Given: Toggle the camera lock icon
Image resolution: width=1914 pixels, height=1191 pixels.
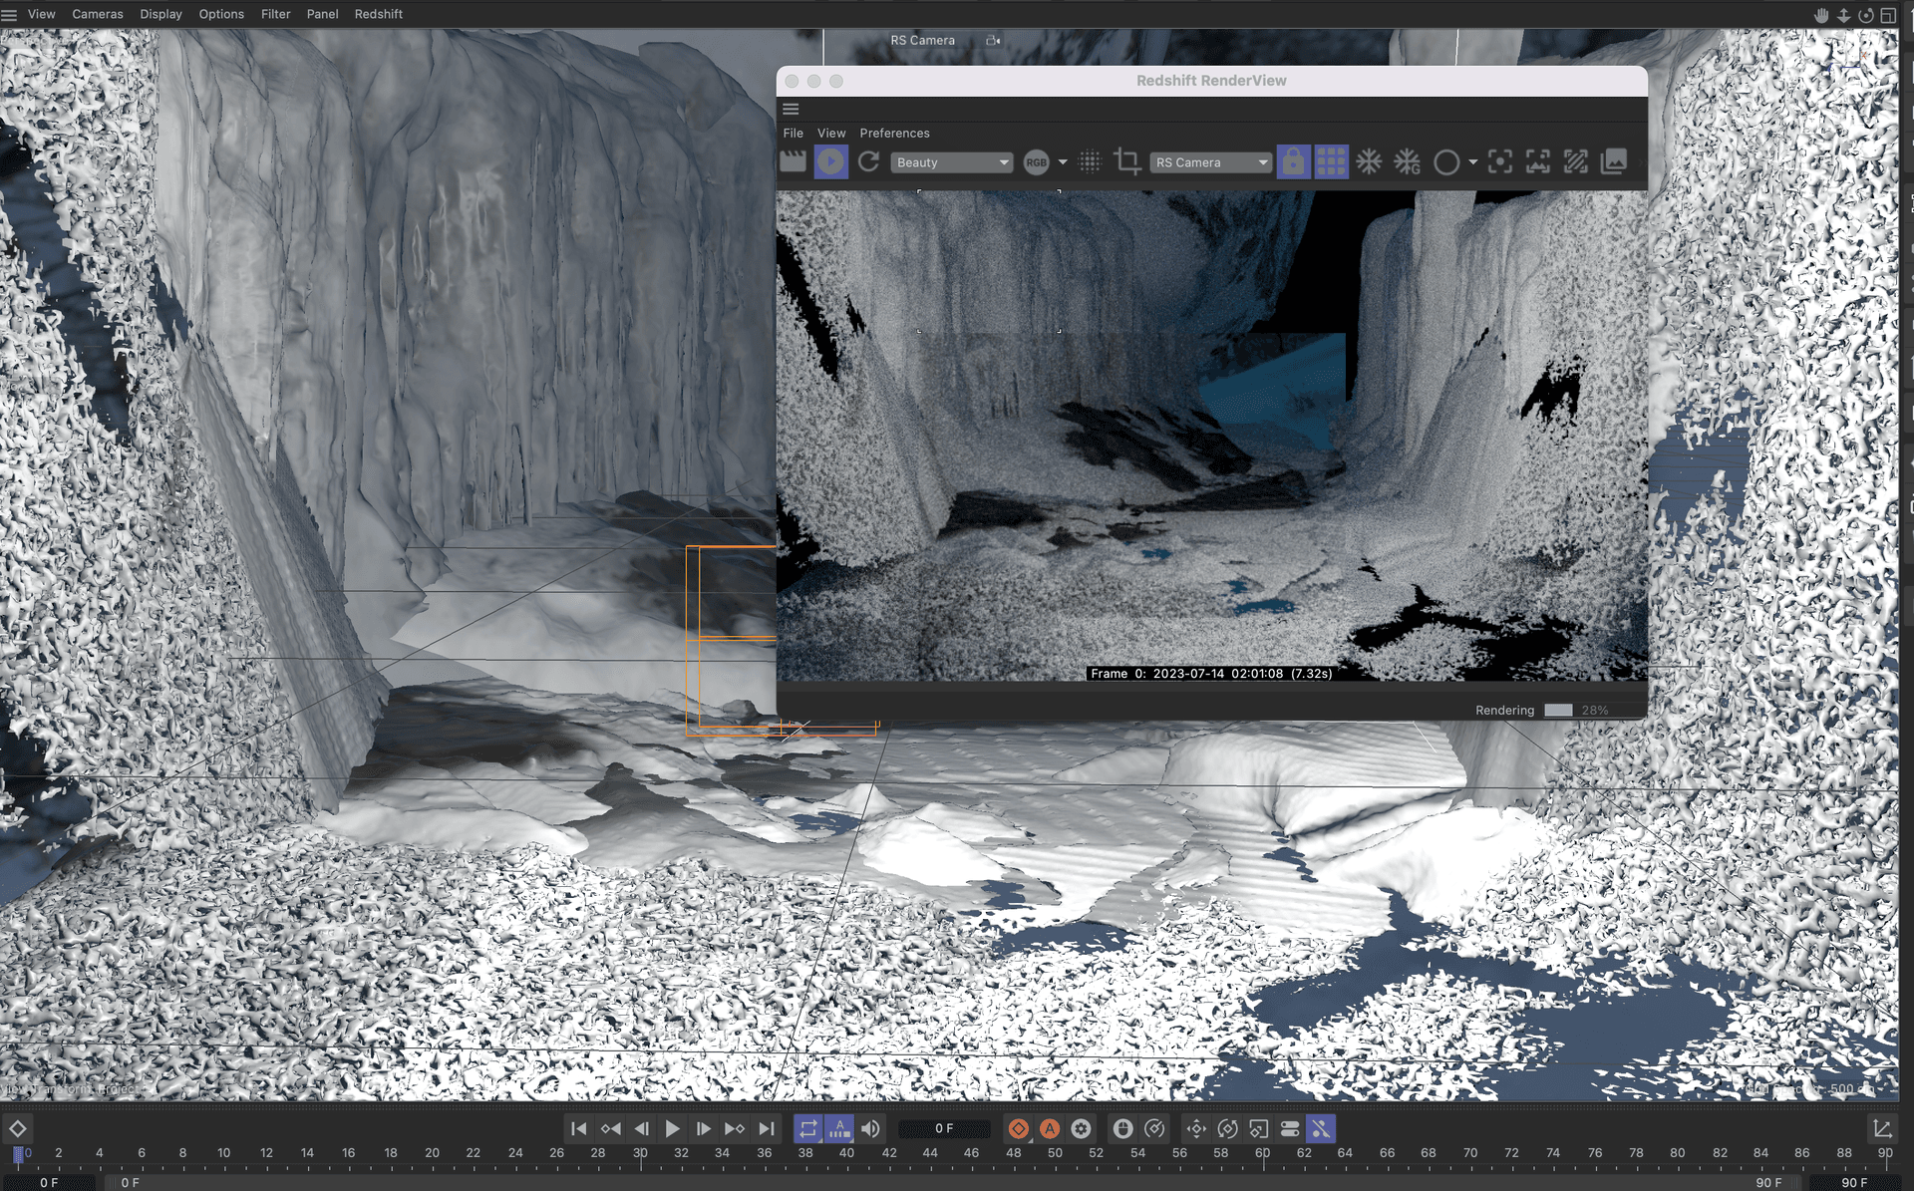Looking at the screenshot, I should click(1293, 161).
